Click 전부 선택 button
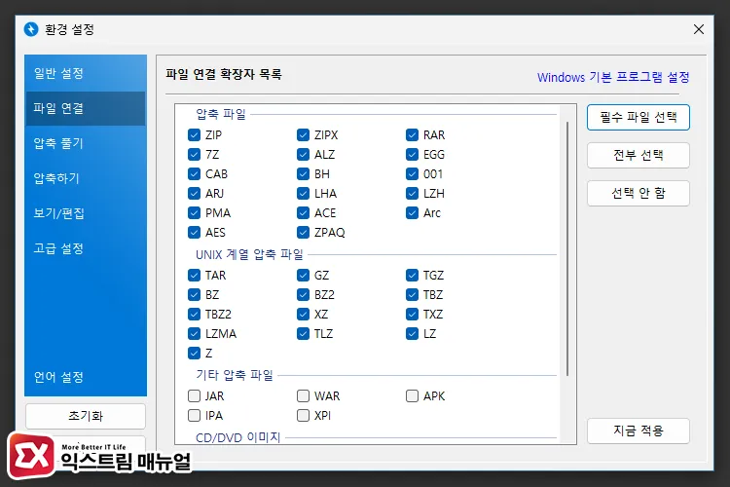The width and height of the screenshot is (730, 487). pos(638,155)
